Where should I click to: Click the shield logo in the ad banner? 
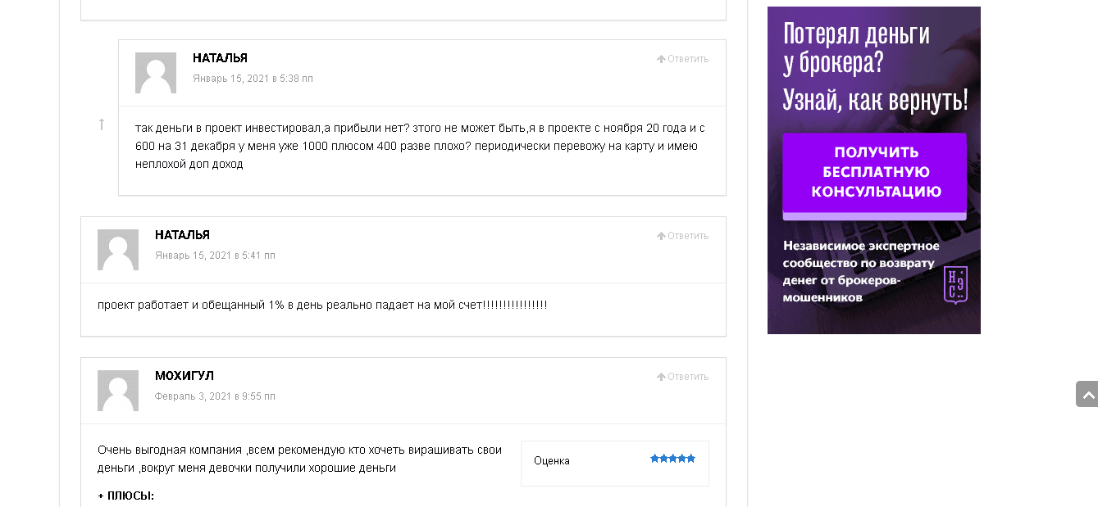(x=955, y=284)
